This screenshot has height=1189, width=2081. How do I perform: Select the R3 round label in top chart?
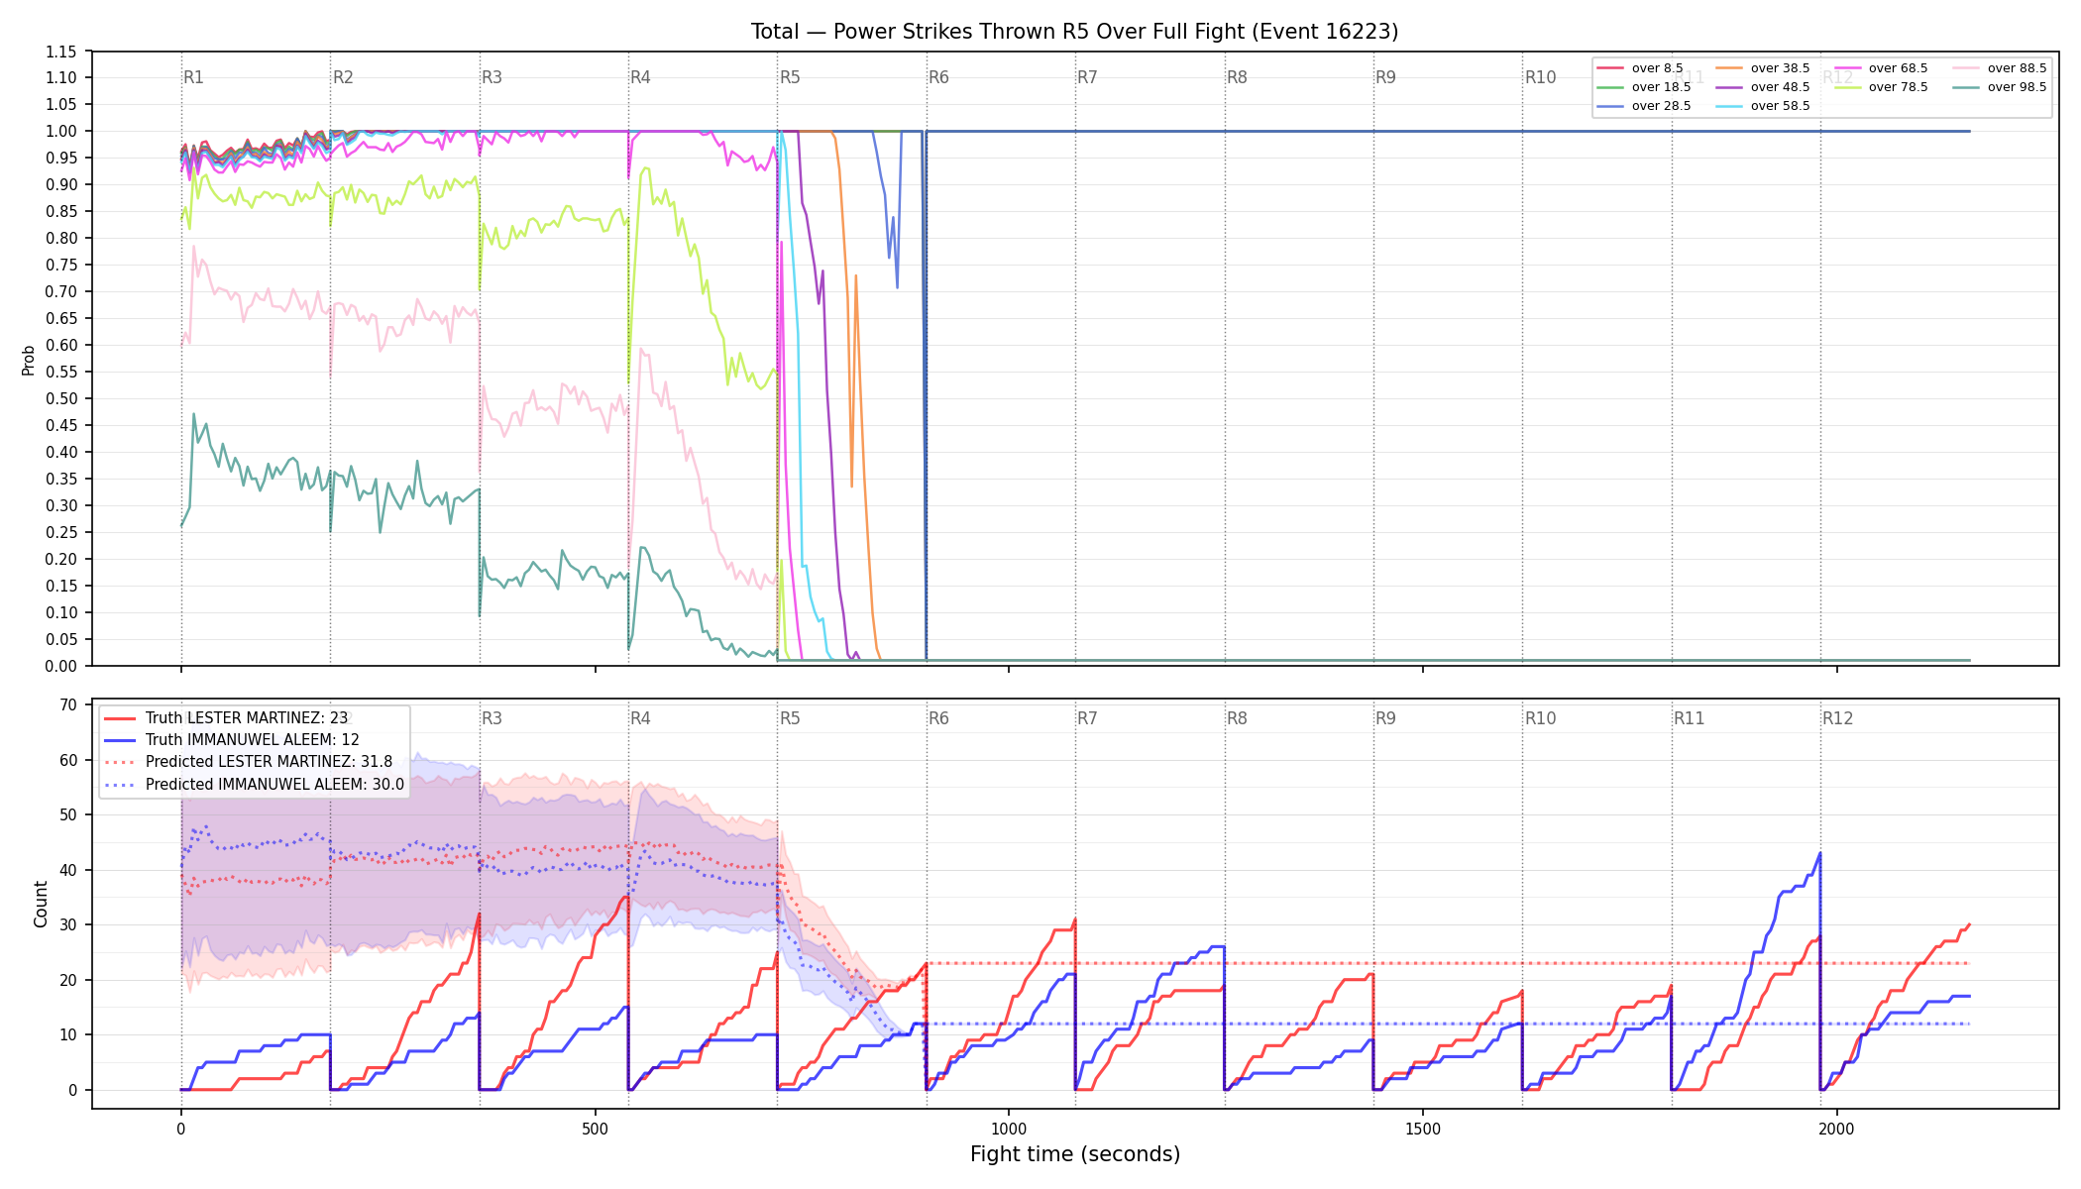492,77
